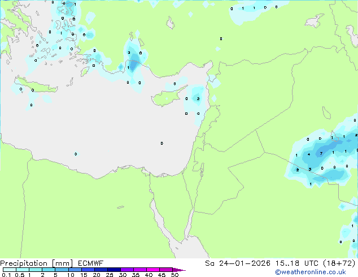Pick the 35–40 mm magenta legend swatch
This screenshot has width=358, height=277.
pyautogui.click(x=140, y=270)
